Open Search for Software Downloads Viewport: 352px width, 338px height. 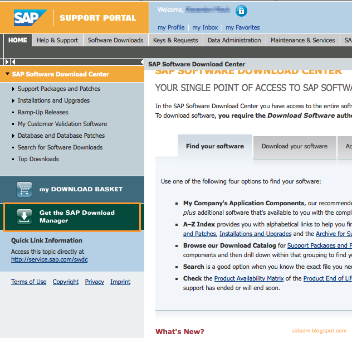click(60, 147)
